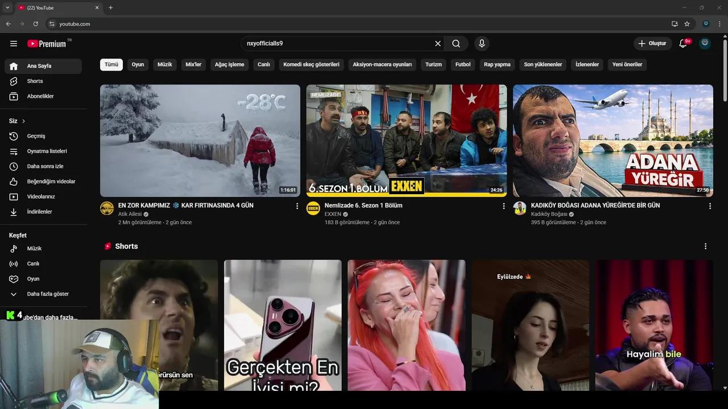Open the Adana Yüreğir video thumbnail

(613, 141)
